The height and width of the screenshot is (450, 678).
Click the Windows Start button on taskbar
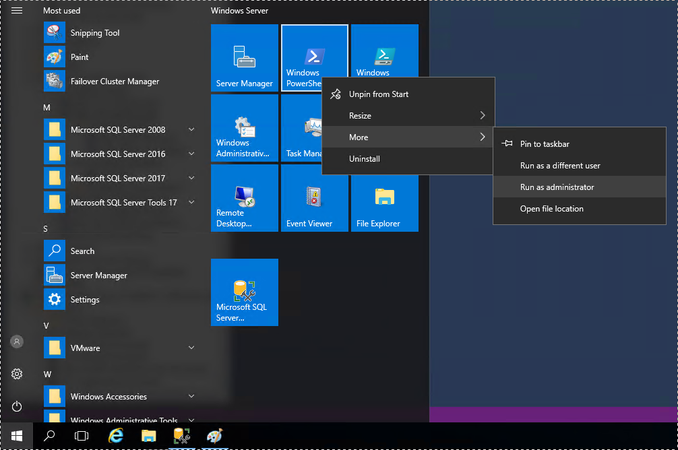point(16,436)
